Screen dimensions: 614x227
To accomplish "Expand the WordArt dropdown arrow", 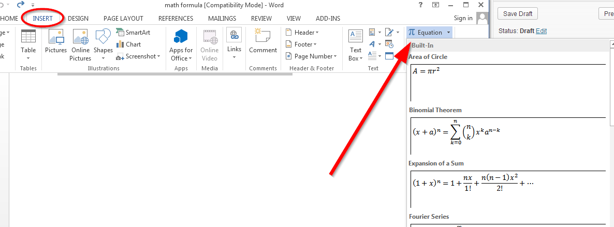I will click(x=380, y=44).
